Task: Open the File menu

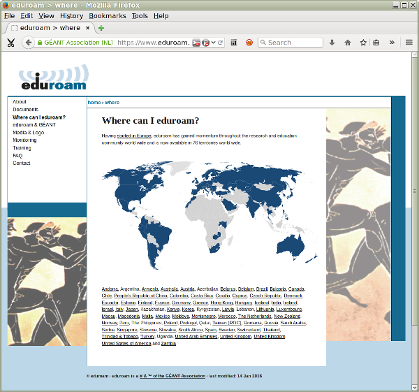Action: point(9,16)
